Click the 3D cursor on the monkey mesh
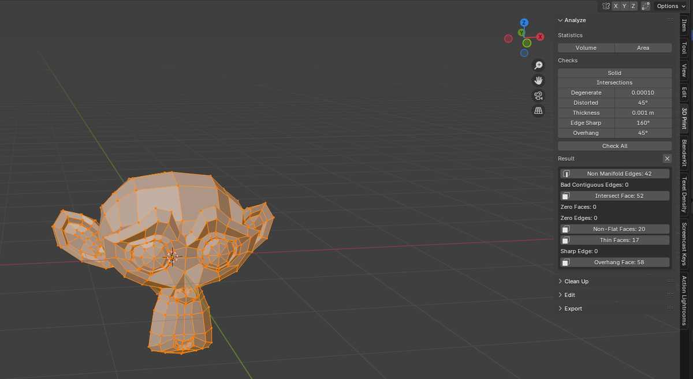Image resolution: width=693 pixels, height=379 pixels. 172,257
